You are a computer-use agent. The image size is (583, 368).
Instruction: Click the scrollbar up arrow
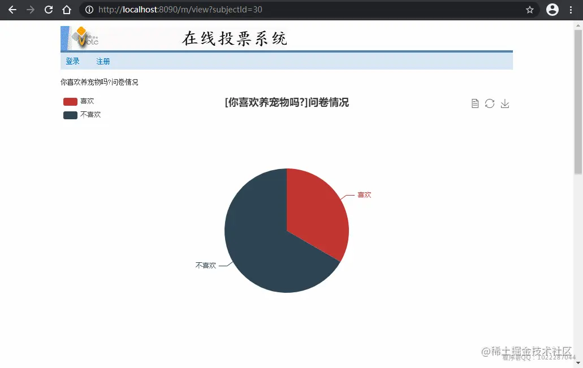(x=578, y=25)
